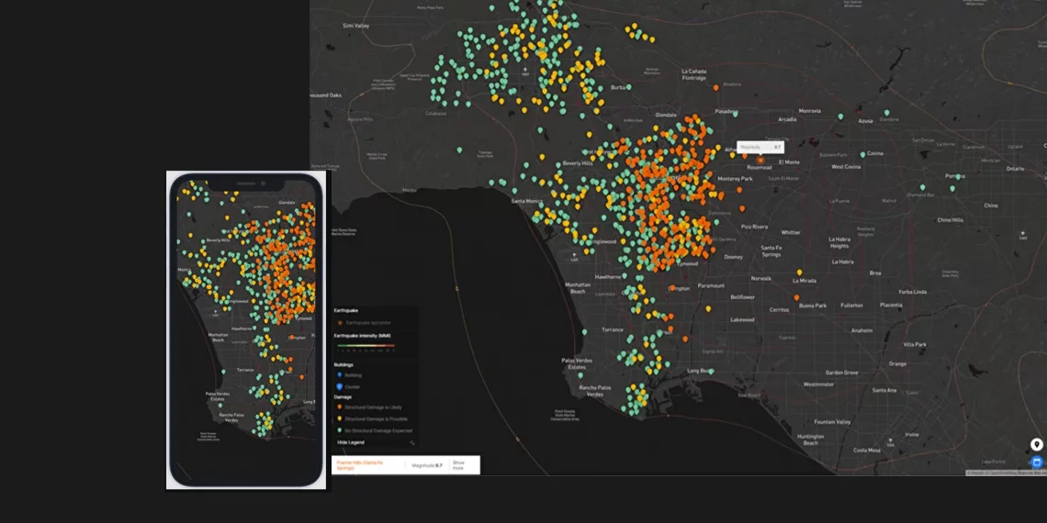Select the teal pin on the Pomona label
This screenshot has height=523, width=1047.
point(958,177)
